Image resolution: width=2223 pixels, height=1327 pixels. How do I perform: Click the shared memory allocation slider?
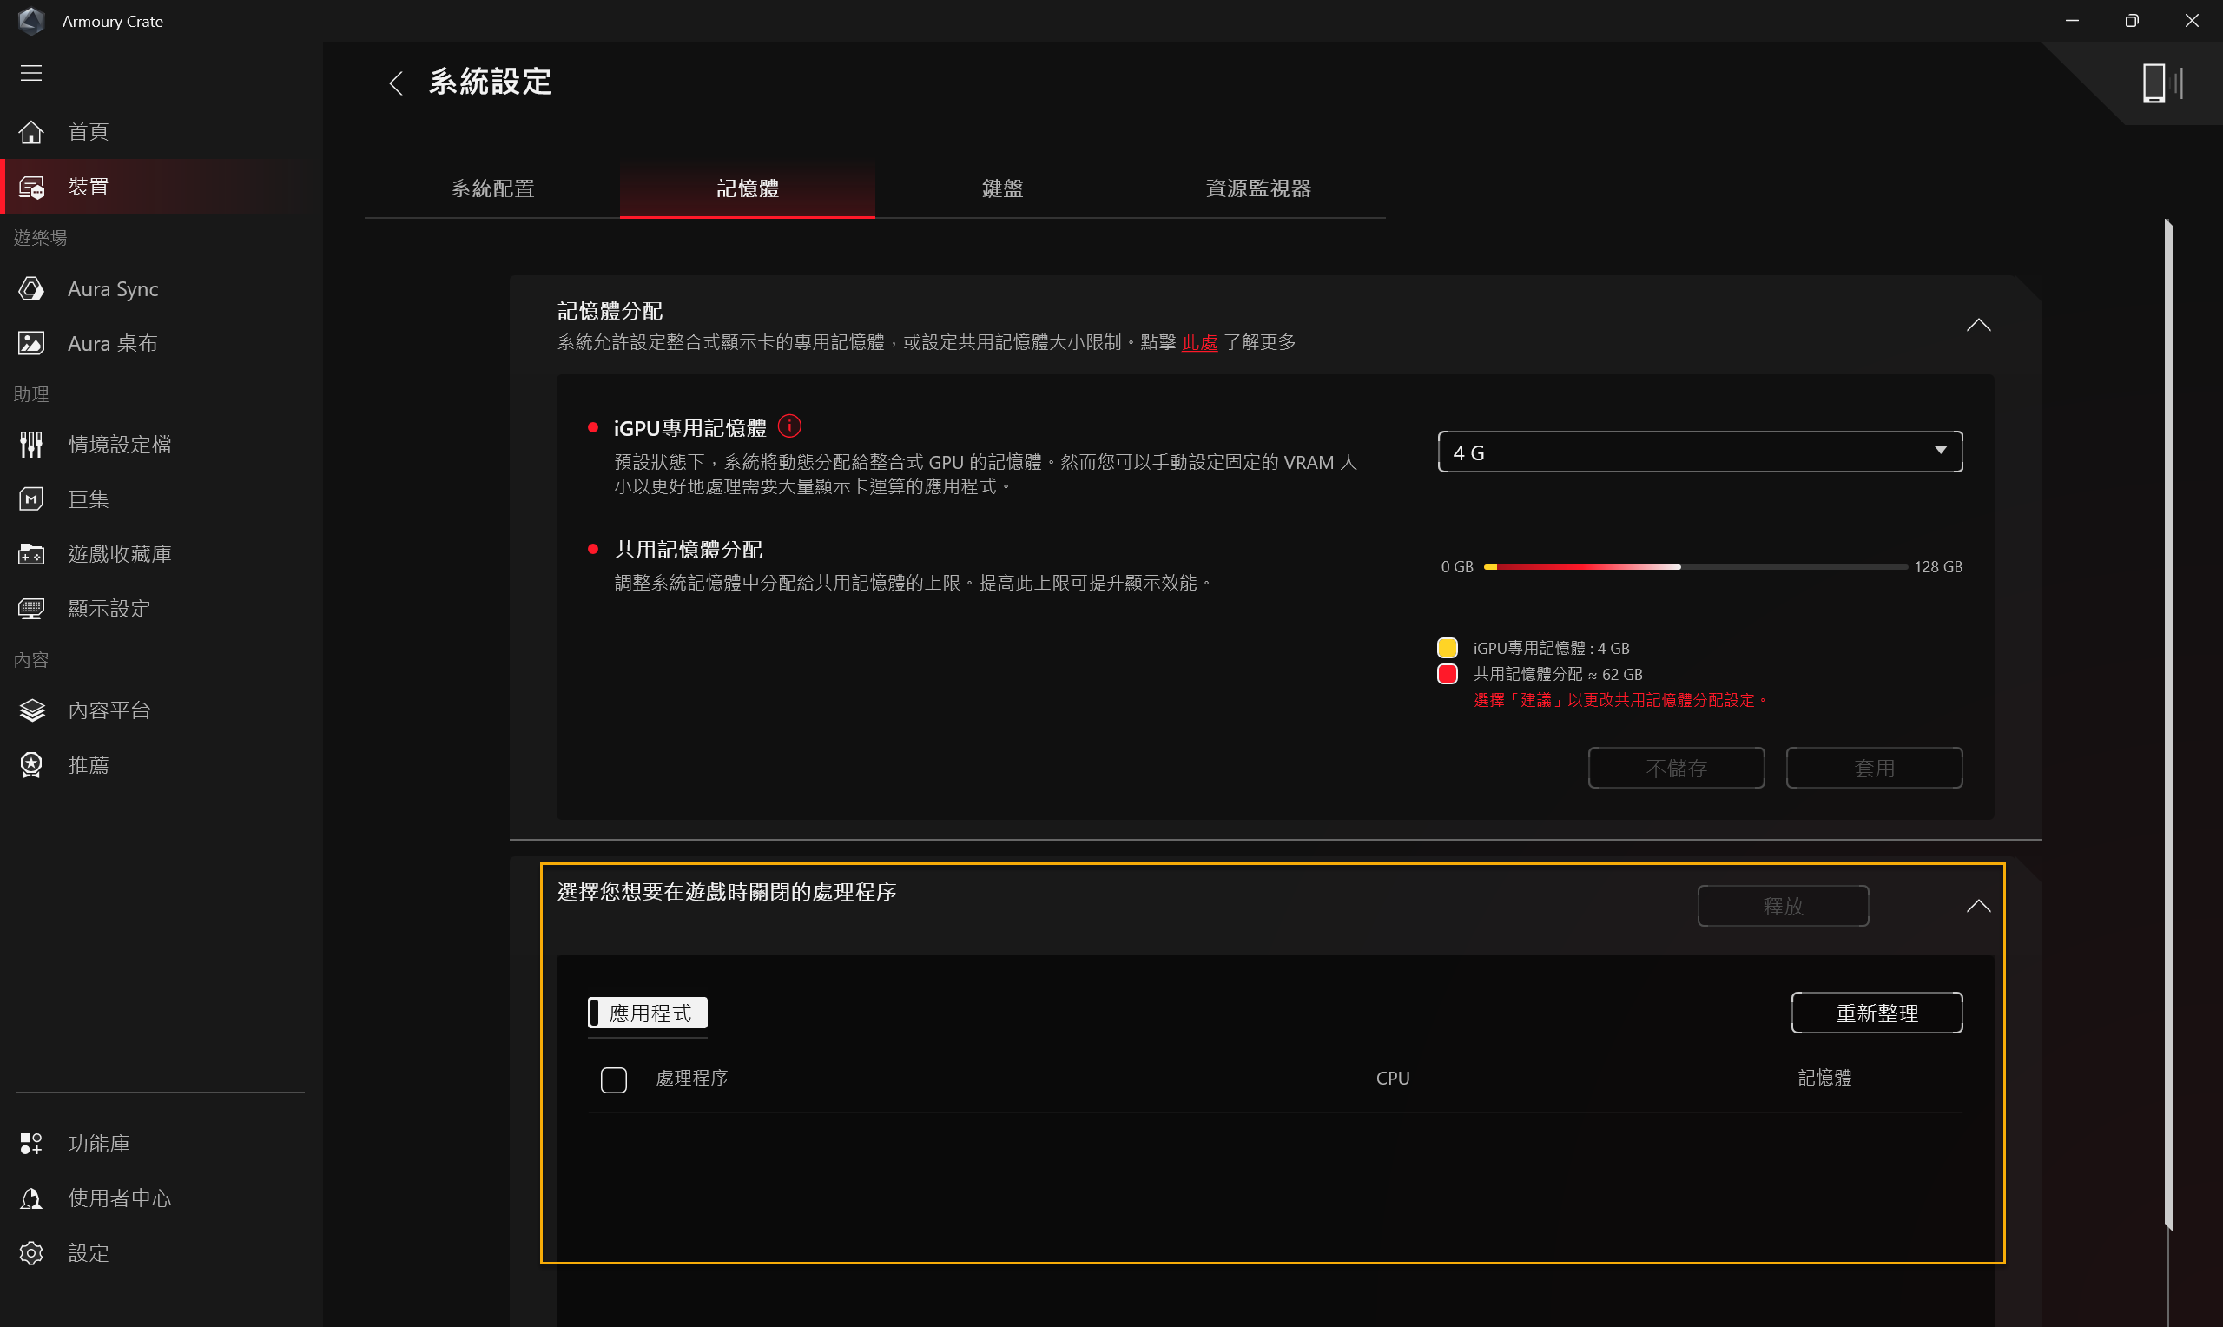click(1695, 567)
